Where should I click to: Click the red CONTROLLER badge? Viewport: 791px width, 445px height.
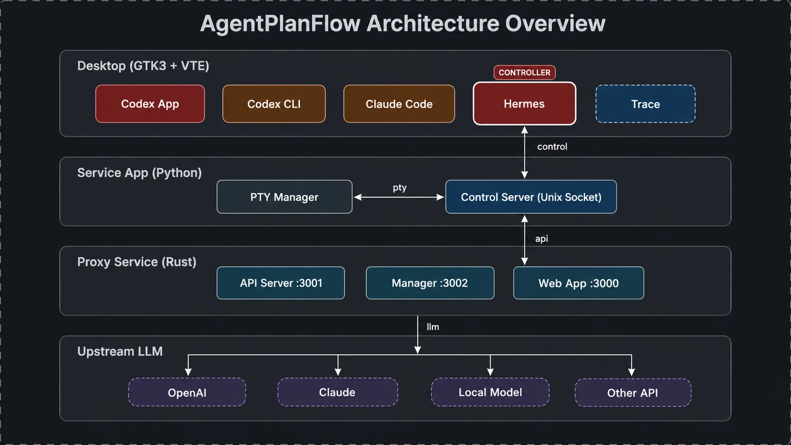tap(524, 72)
